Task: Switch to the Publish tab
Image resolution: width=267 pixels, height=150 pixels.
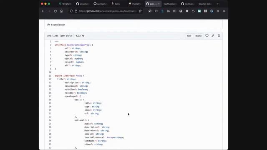Action: click(135, 4)
